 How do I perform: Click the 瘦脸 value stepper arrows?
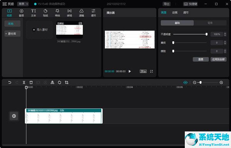(x=225, y=51)
